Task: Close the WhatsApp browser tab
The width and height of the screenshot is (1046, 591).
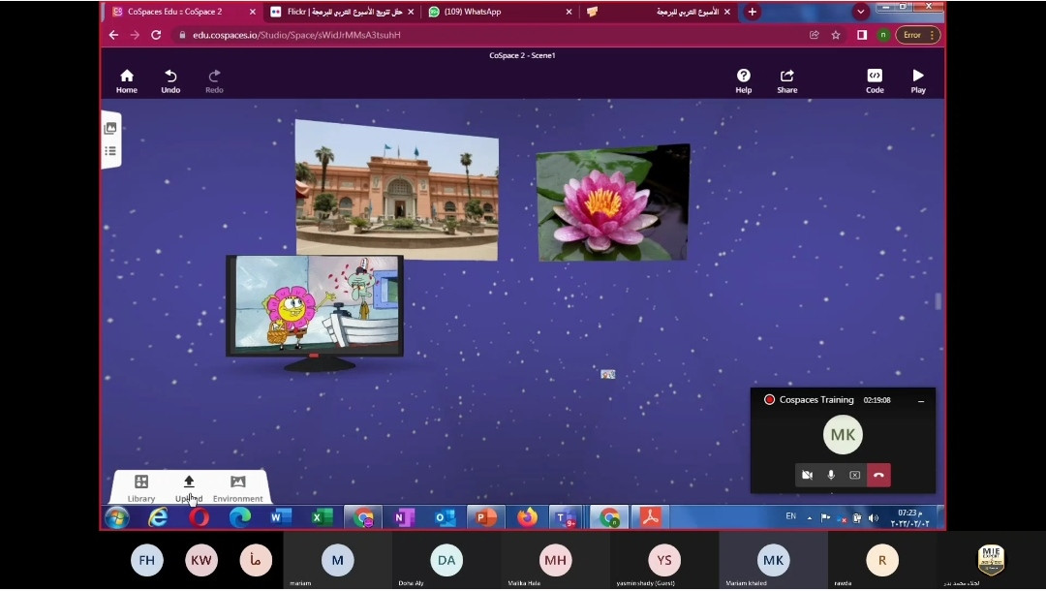Action: (x=569, y=12)
